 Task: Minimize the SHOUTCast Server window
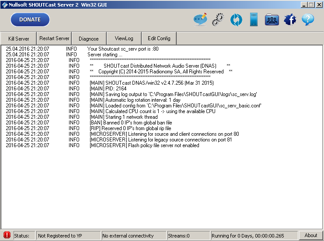[x=304, y=4]
